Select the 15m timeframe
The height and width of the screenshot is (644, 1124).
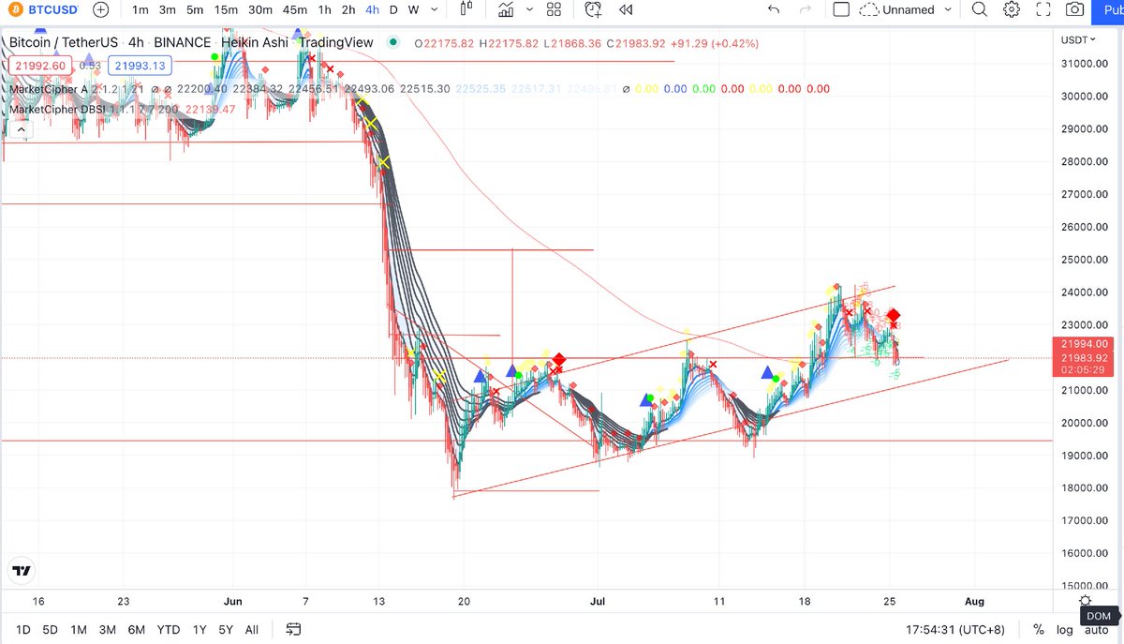tap(226, 9)
